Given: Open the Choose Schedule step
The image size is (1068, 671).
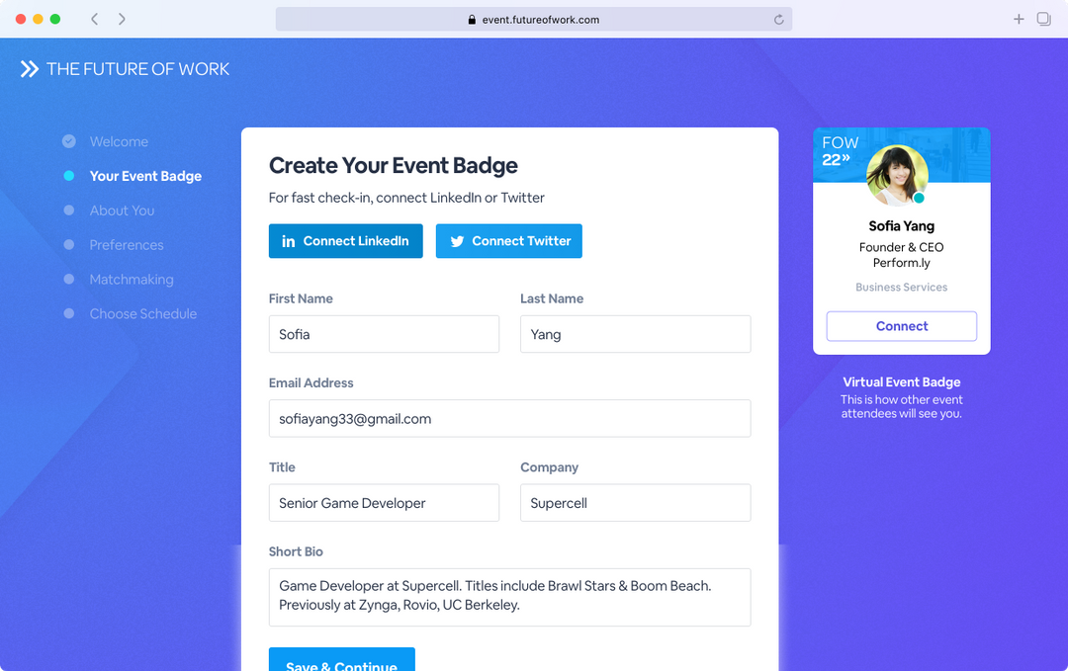Looking at the screenshot, I should coord(143,313).
